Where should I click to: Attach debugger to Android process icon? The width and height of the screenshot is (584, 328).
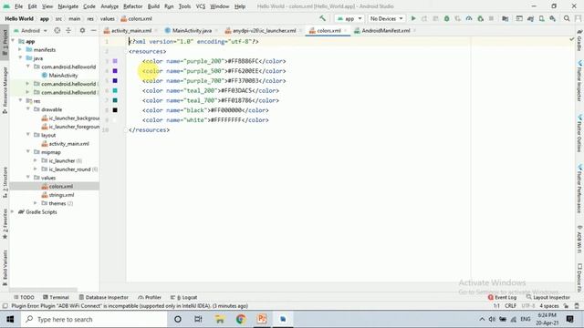tap(480, 18)
